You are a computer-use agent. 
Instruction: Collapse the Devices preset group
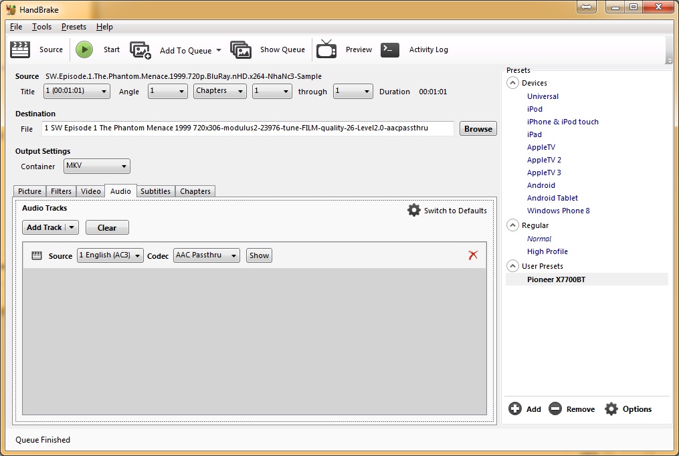[x=512, y=83]
